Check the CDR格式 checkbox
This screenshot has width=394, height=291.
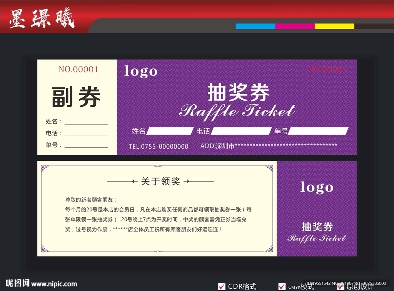click(222, 286)
